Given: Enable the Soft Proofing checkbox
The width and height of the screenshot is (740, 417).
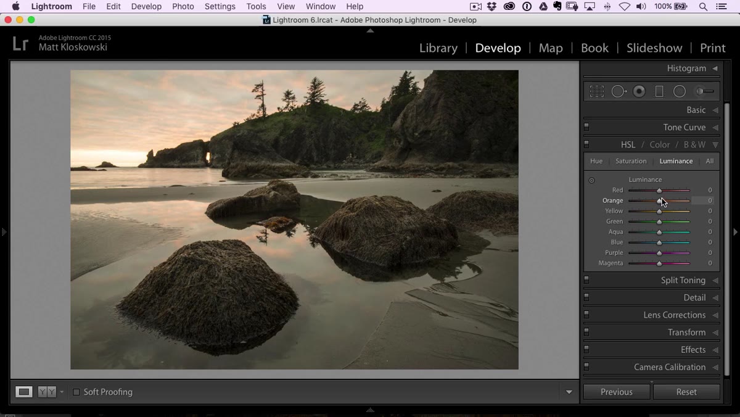Looking at the screenshot, I should tap(76, 392).
